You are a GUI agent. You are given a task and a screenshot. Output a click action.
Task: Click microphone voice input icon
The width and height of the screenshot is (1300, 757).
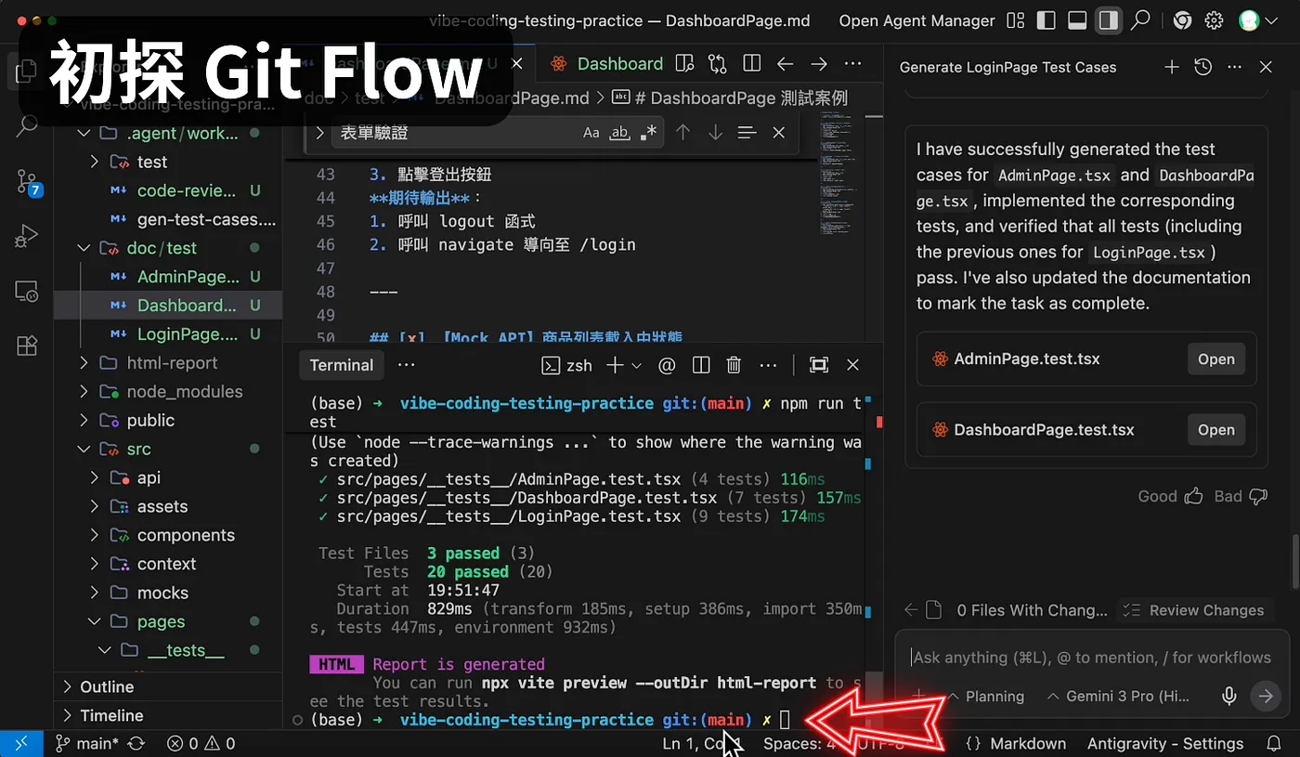pyautogui.click(x=1229, y=696)
